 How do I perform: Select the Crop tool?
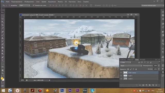3,25
